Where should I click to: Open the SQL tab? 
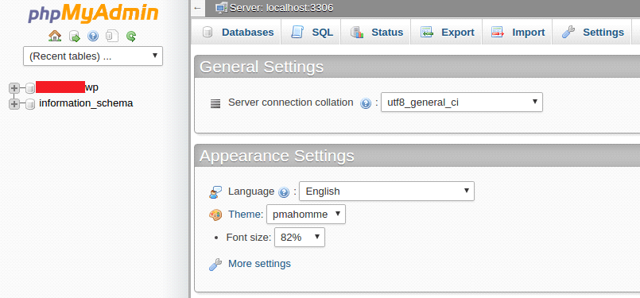[311, 33]
